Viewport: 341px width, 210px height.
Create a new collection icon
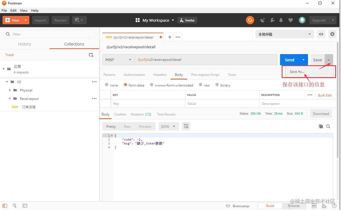[91, 55]
